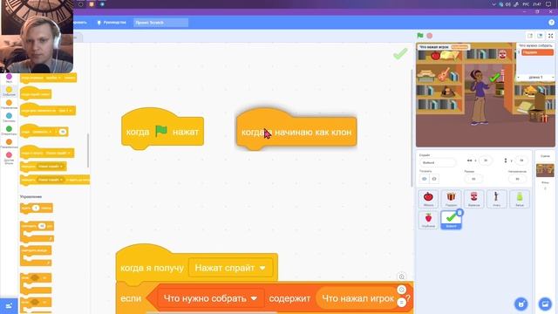Reset workspace zoom with the equals button
This screenshot has height=314, width=558.
(401, 303)
